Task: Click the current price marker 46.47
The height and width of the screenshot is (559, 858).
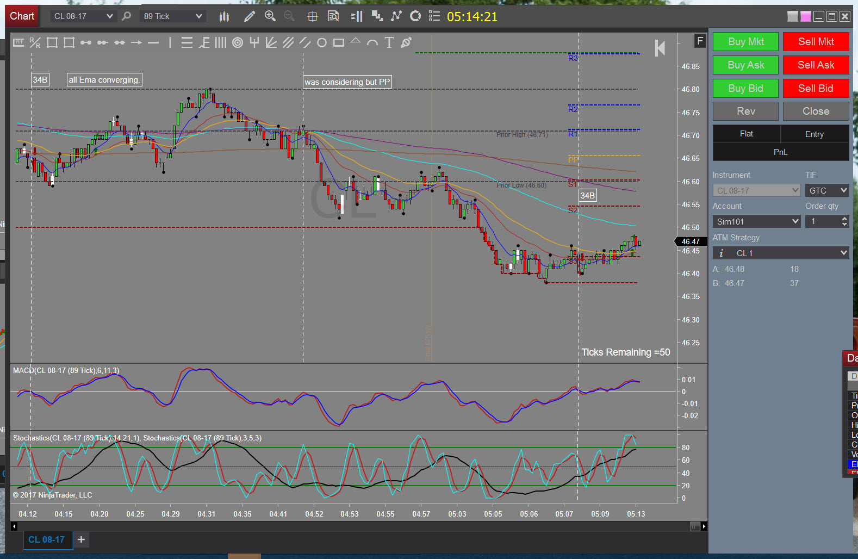Action: pyautogui.click(x=691, y=241)
